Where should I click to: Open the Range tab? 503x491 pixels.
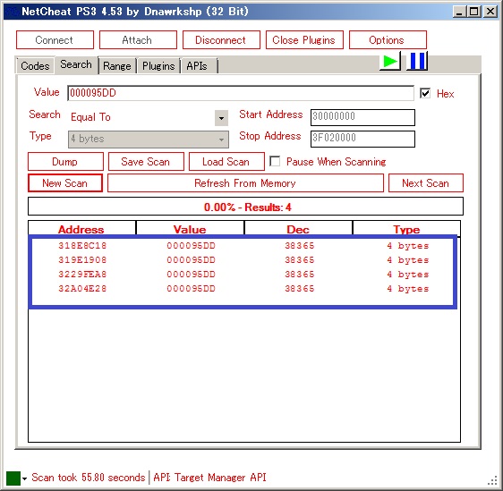(117, 66)
